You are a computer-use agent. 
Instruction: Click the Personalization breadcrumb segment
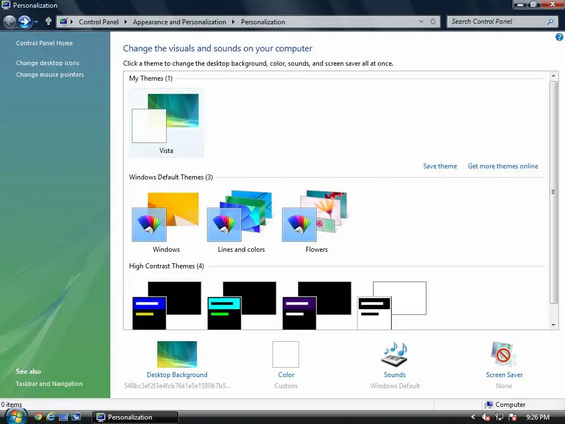coord(263,22)
